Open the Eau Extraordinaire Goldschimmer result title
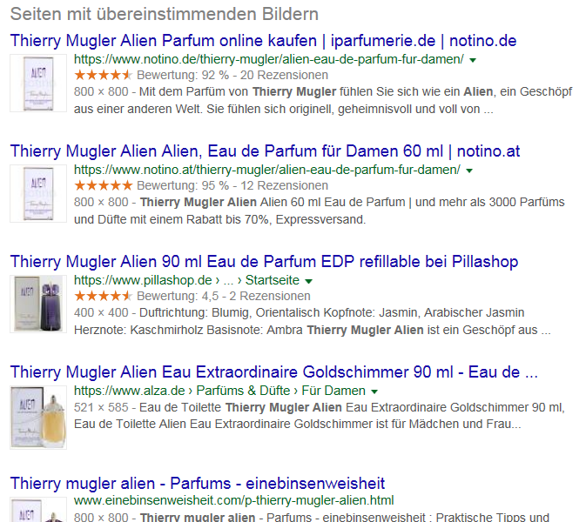 (274, 372)
